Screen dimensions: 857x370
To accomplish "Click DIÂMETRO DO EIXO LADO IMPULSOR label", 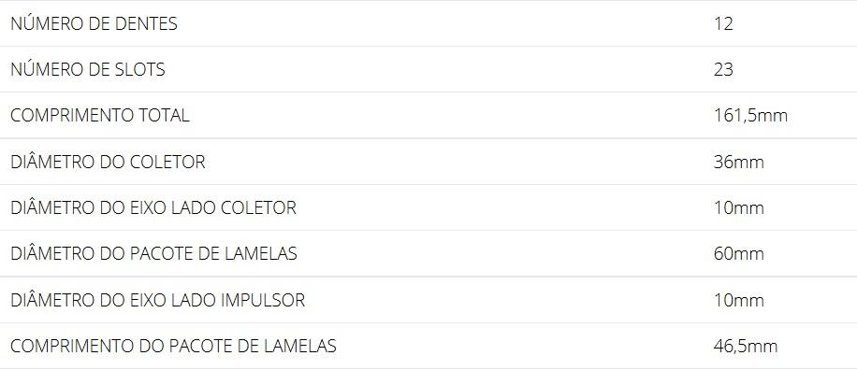I will pos(157,300).
